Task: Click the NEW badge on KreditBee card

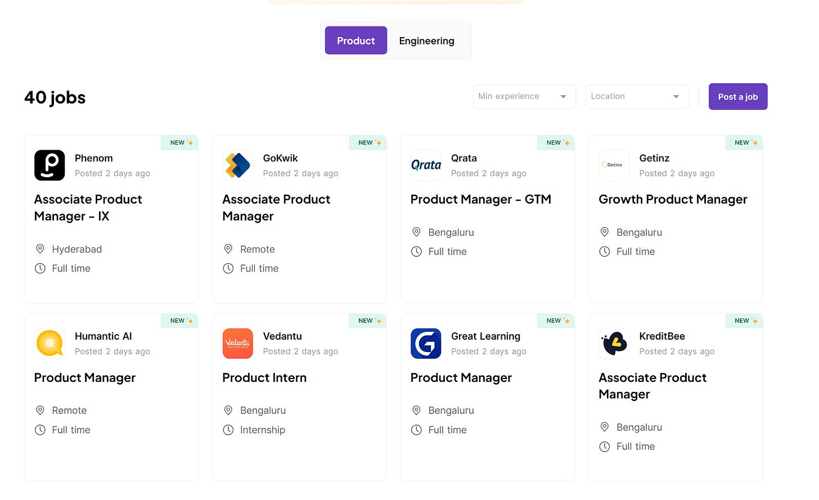Action: tap(744, 321)
